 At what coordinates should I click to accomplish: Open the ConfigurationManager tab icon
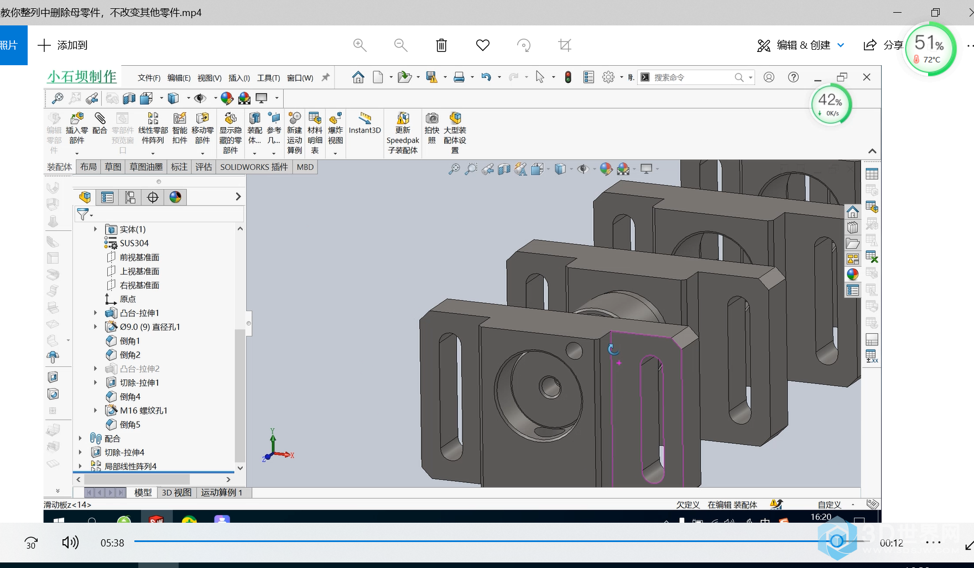pos(130,197)
